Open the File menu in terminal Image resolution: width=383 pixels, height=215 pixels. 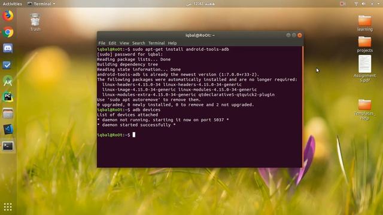(102, 43)
